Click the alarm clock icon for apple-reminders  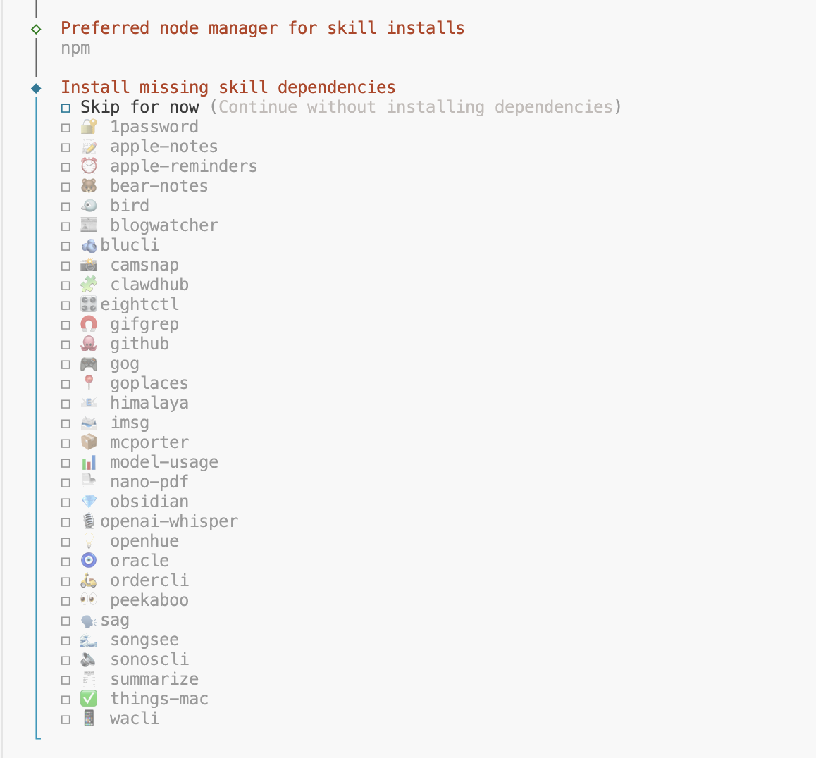(89, 166)
